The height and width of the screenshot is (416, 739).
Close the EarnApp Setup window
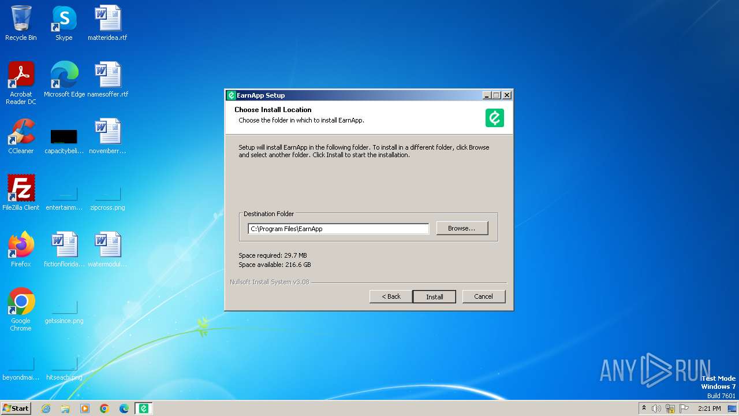(506, 95)
